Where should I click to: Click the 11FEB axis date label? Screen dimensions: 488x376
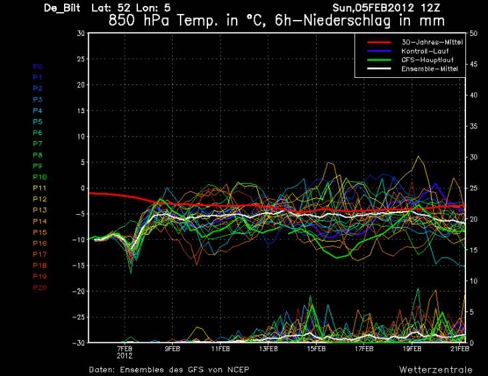point(221,349)
